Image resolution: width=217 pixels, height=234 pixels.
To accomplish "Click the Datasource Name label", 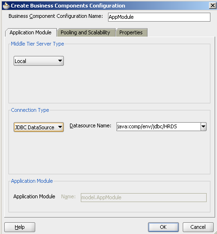I will (91, 125).
